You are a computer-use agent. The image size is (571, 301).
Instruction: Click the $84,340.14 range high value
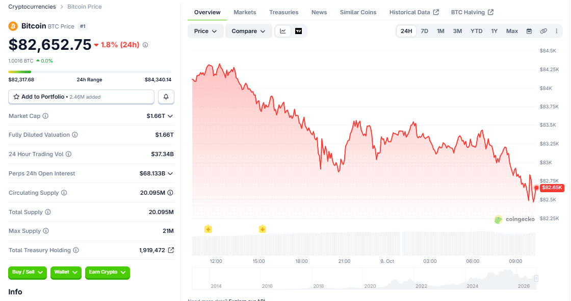pyautogui.click(x=158, y=79)
